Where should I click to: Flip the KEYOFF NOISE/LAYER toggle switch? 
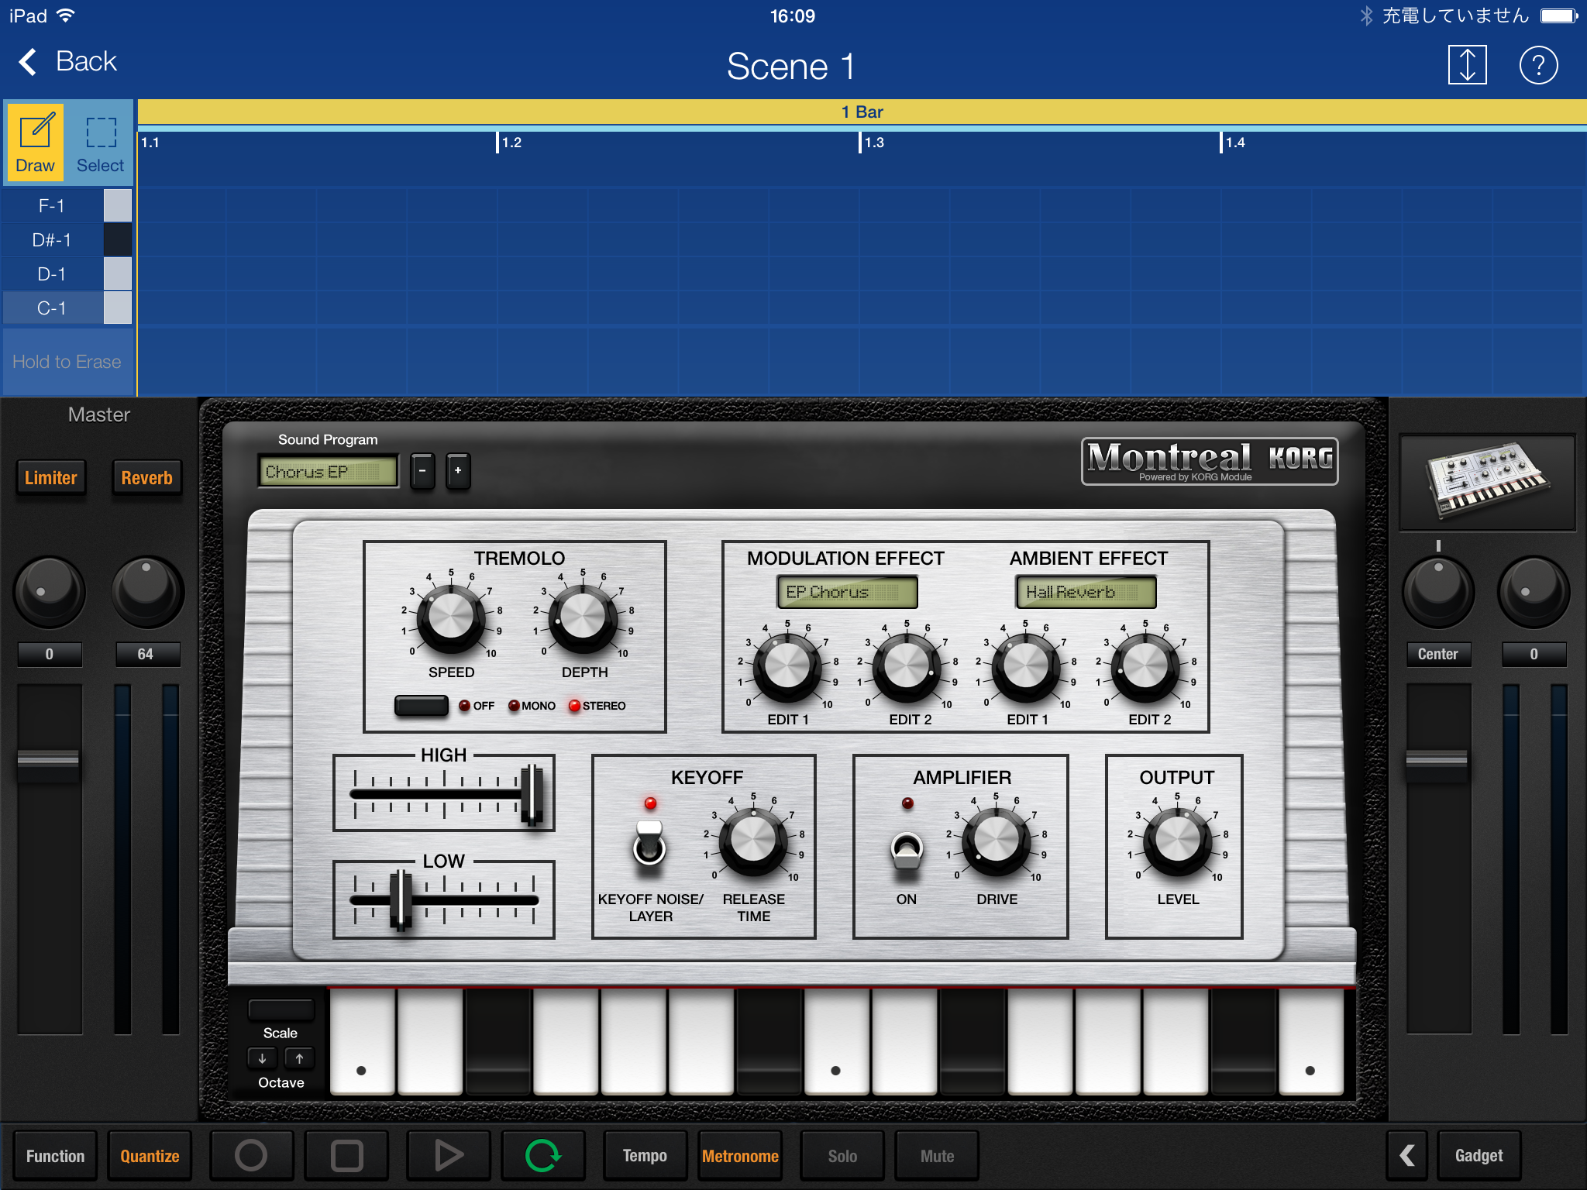[649, 843]
